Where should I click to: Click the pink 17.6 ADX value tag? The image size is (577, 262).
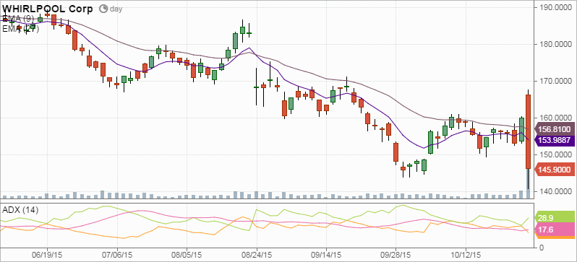pos(555,230)
